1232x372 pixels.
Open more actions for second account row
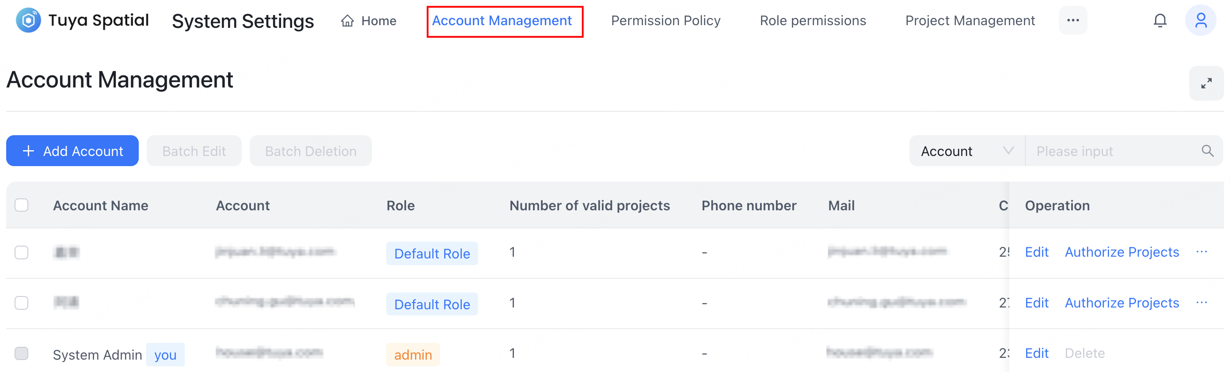pyautogui.click(x=1202, y=303)
